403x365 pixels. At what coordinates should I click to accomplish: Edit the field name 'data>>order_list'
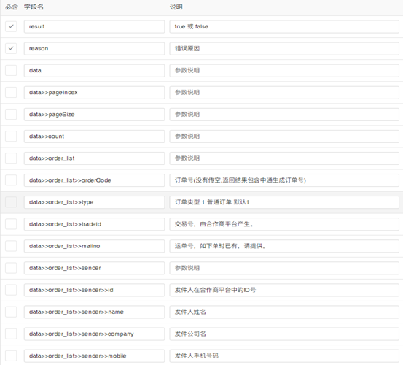click(x=94, y=158)
